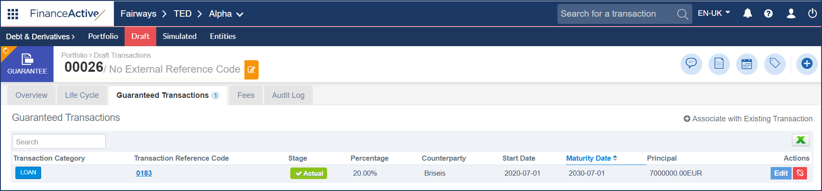Open transaction reference 0183 link
The height and width of the screenshot is (191, 822).
pos(144,173)
